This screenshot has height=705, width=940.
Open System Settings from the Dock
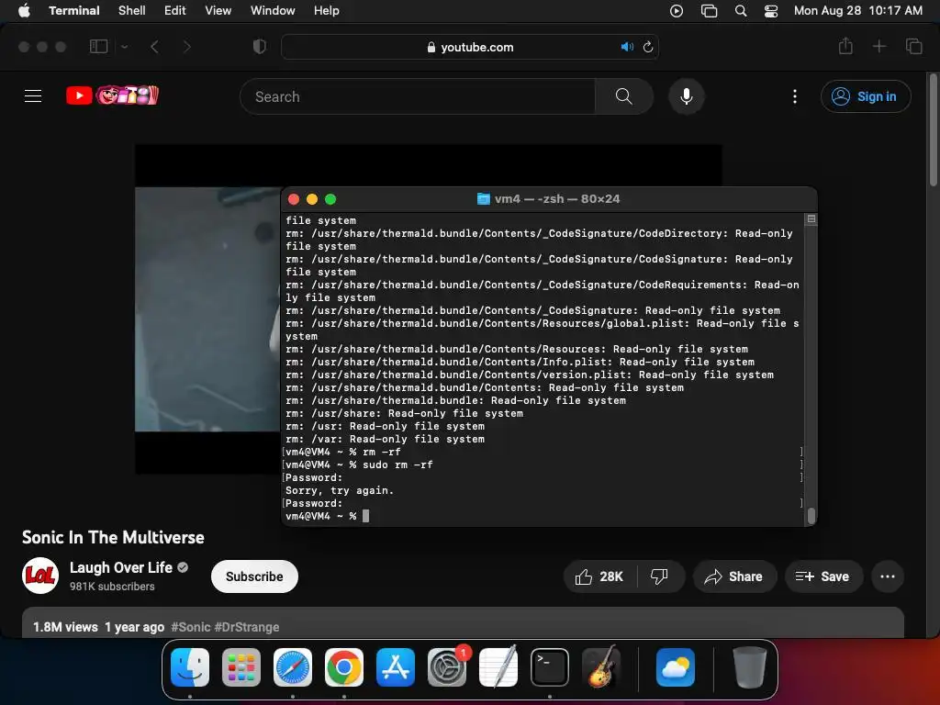[447, 667]
